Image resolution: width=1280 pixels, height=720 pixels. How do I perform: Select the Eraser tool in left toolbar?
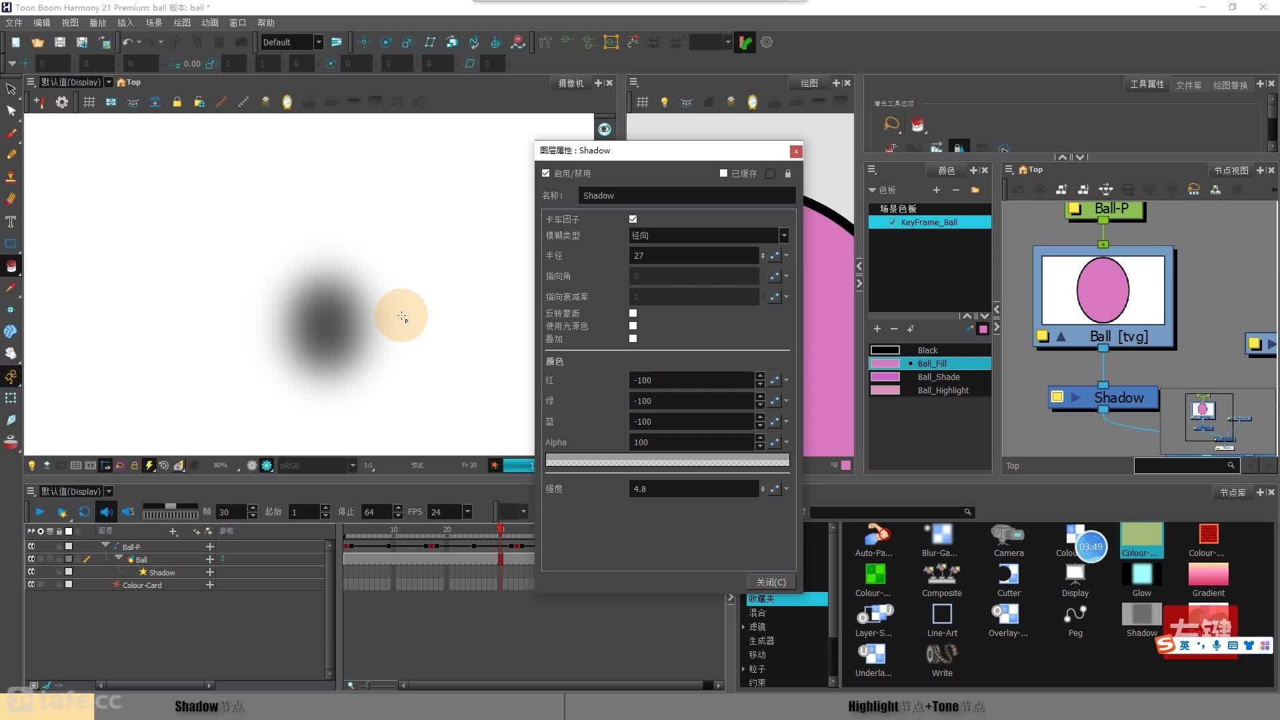click(x=11, y=199)
